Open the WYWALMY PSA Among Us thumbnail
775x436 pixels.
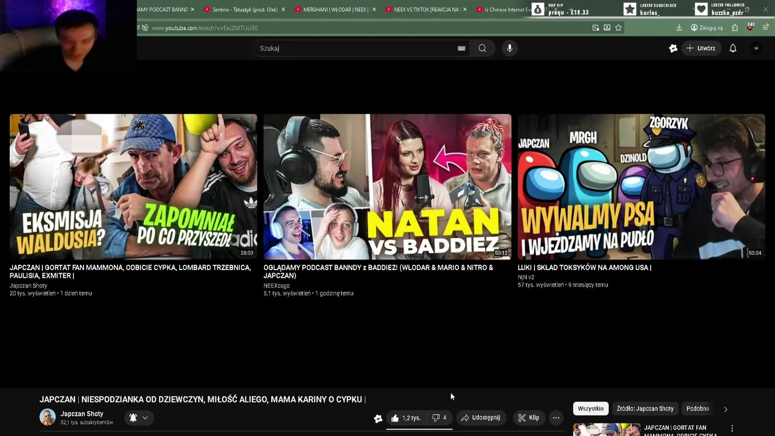click(641, 187)
